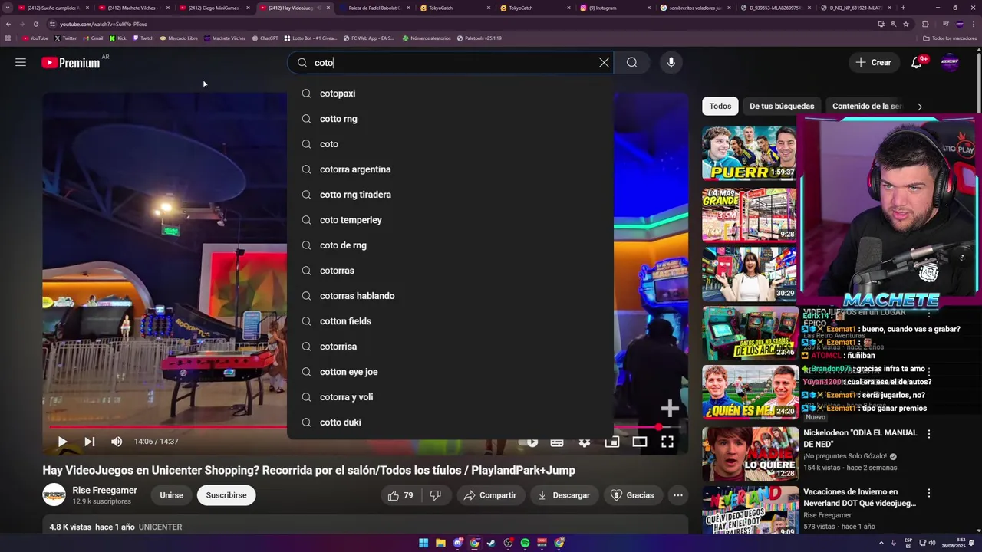Seek at the red progress bar scrubber
The image size is (982, 552).
[658, 427]
